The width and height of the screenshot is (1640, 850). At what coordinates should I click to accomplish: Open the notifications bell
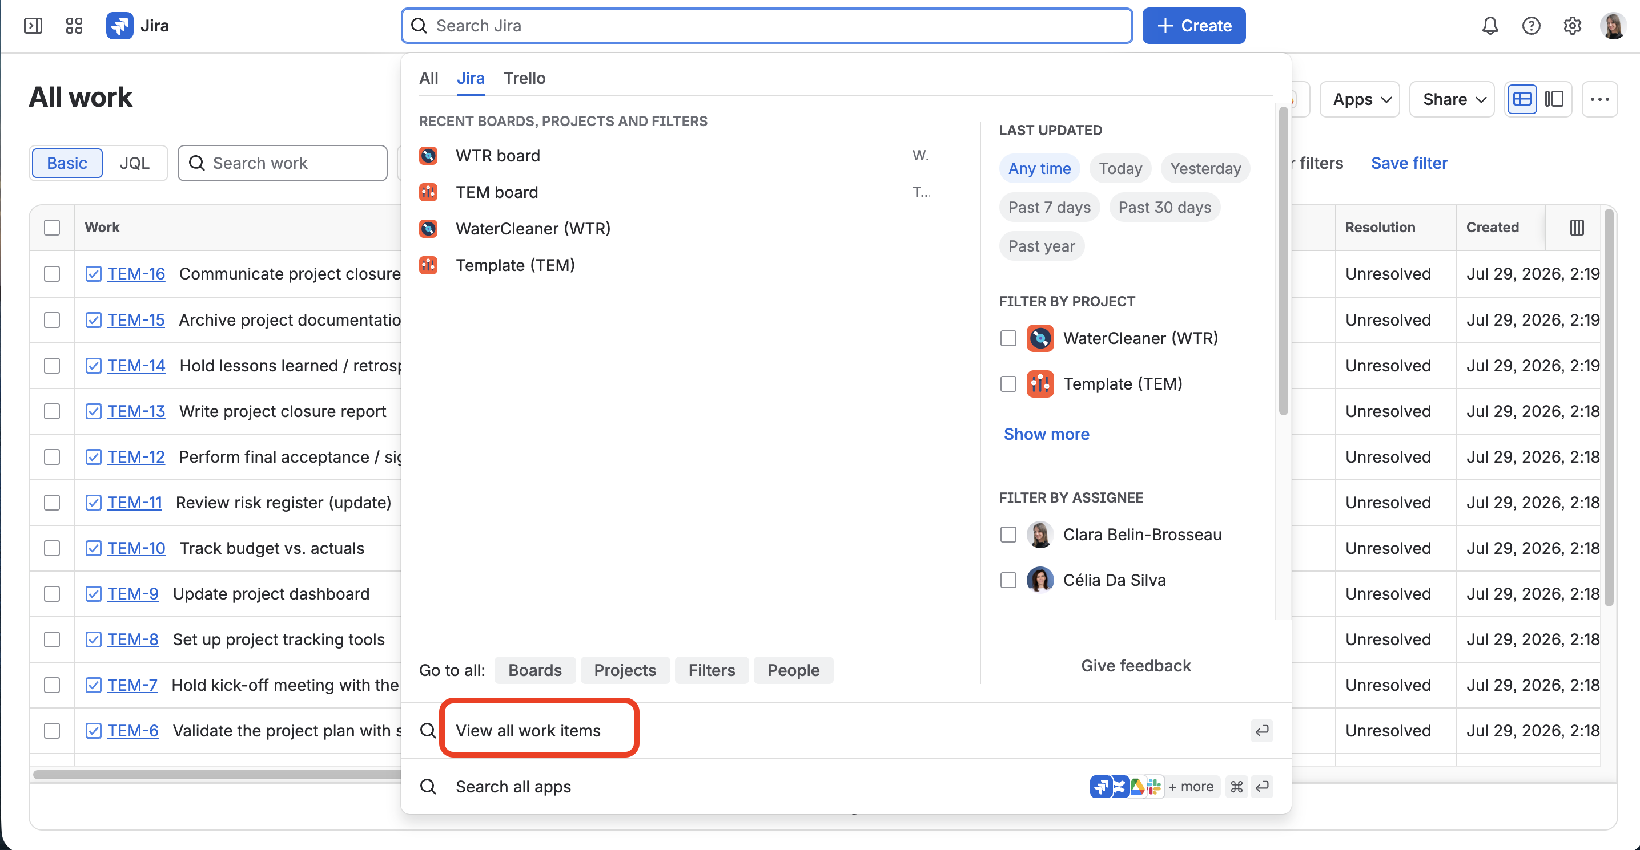(1490, 26)
